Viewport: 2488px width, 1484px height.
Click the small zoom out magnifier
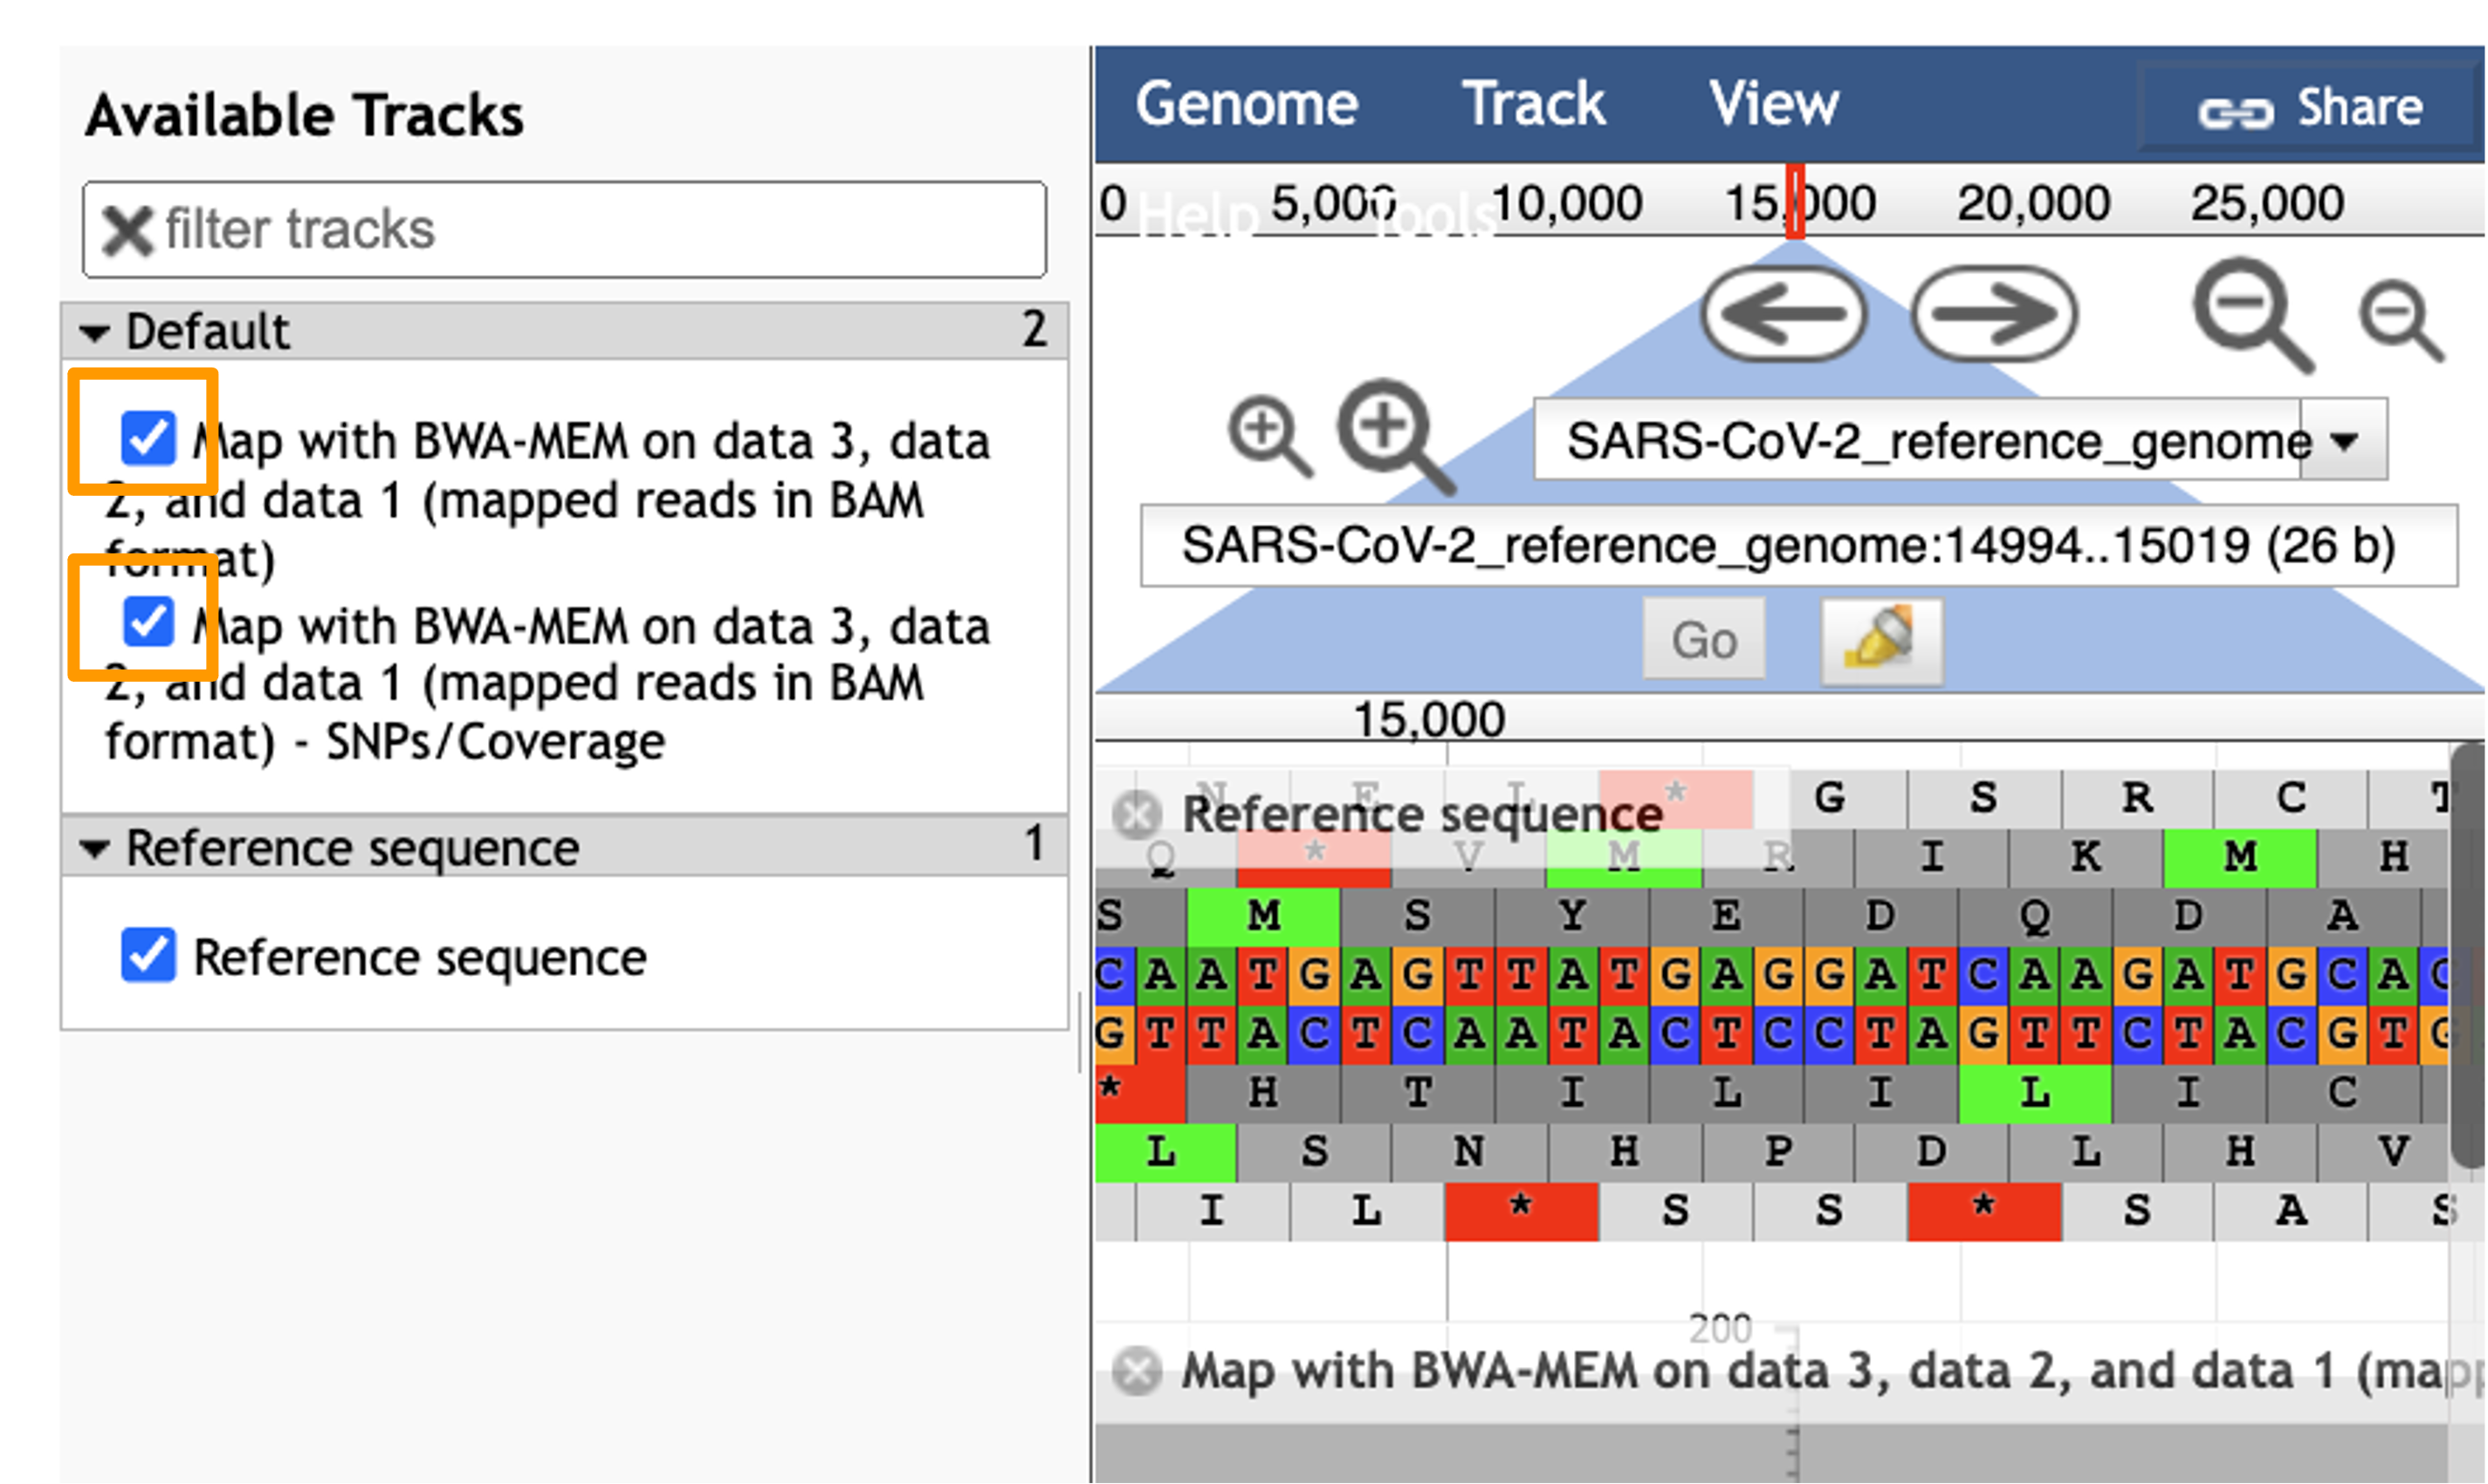tap(2401, 321)
